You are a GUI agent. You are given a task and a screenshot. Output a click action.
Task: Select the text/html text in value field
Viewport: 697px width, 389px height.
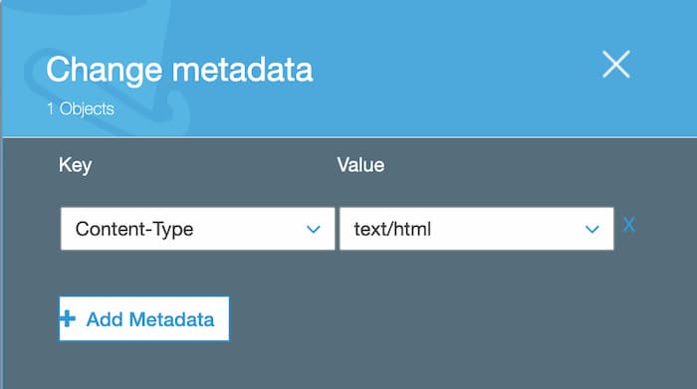click(392, 229)
